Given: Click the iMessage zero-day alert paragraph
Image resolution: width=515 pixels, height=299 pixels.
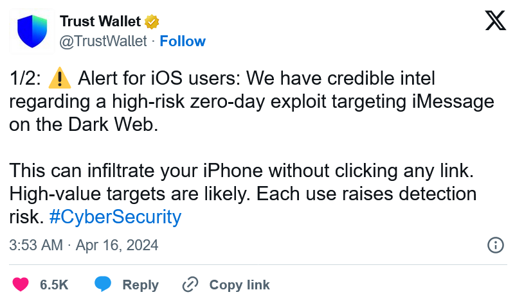Looking at the screenshot, I should 251,101.
